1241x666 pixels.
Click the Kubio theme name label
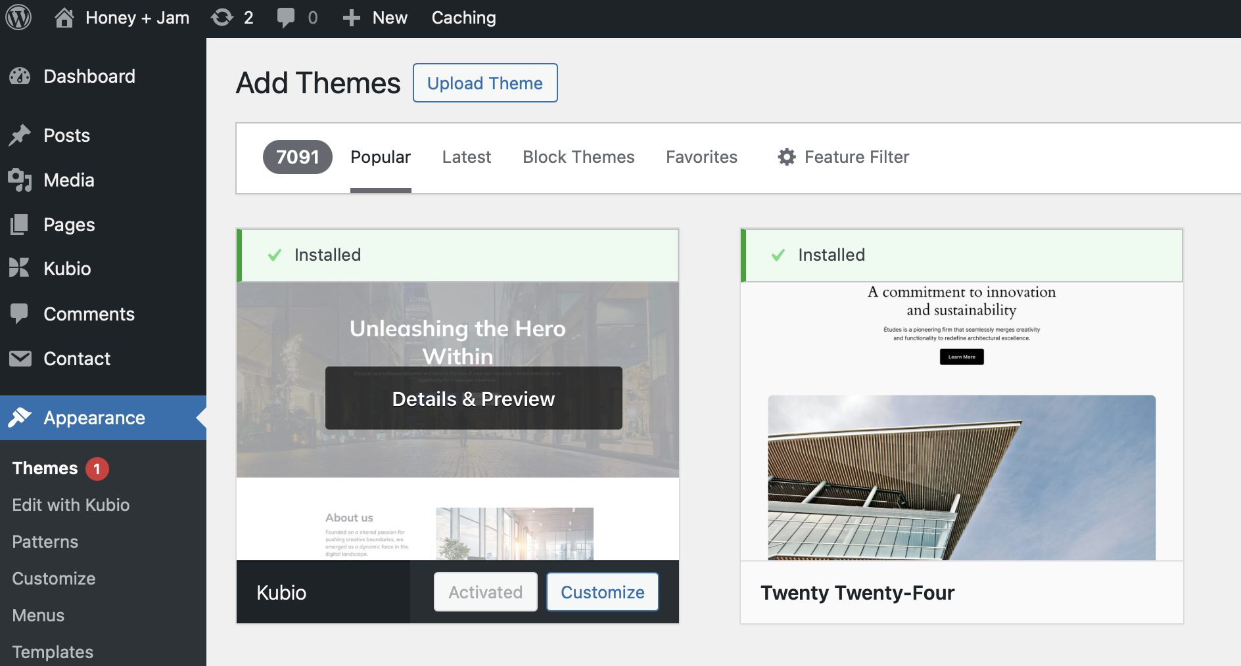pos(281,592)
